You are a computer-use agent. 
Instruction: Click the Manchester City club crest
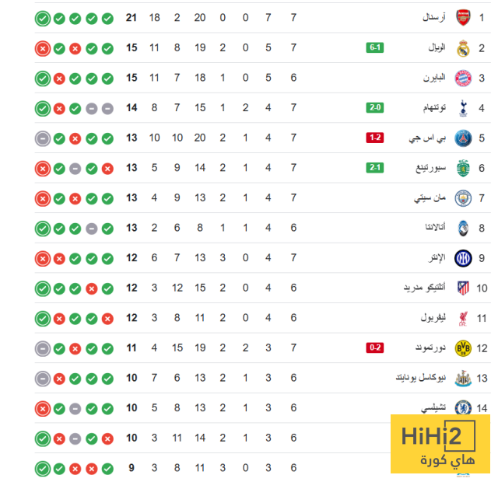tap(463, 197)
